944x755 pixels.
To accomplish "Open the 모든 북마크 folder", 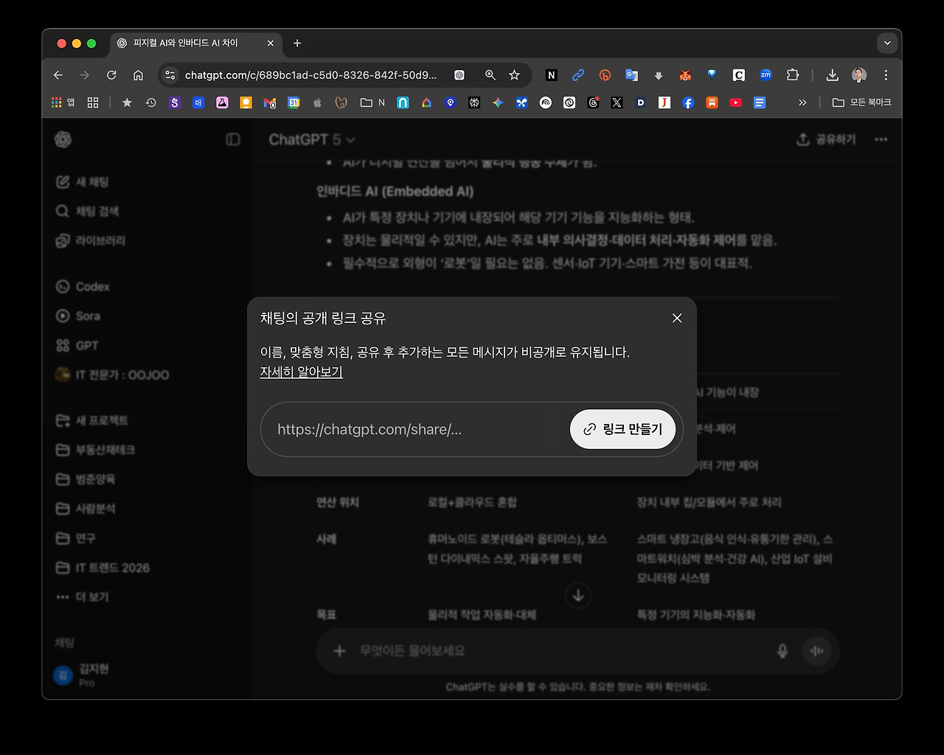I will point(861,102).
